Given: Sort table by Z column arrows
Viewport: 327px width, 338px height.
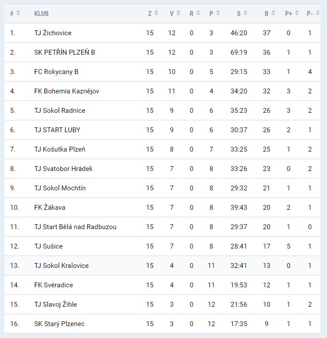Looking at the screenshot, I should click(156, 13).
